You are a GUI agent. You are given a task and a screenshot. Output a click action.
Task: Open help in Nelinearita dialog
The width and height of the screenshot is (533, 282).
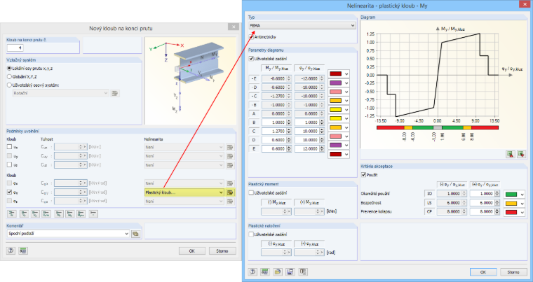tap(252, 272)
